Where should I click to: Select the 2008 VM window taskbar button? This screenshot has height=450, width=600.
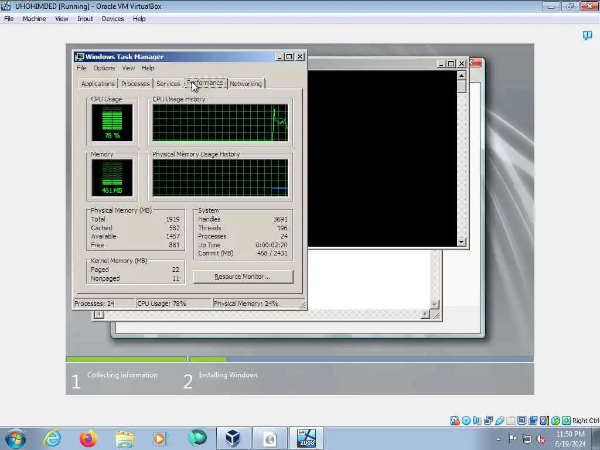(x=306, y=438)
